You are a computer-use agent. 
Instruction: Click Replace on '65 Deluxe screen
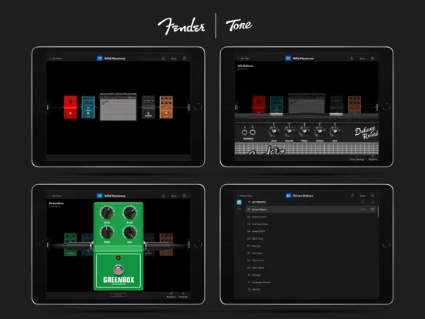coord(373,158)
